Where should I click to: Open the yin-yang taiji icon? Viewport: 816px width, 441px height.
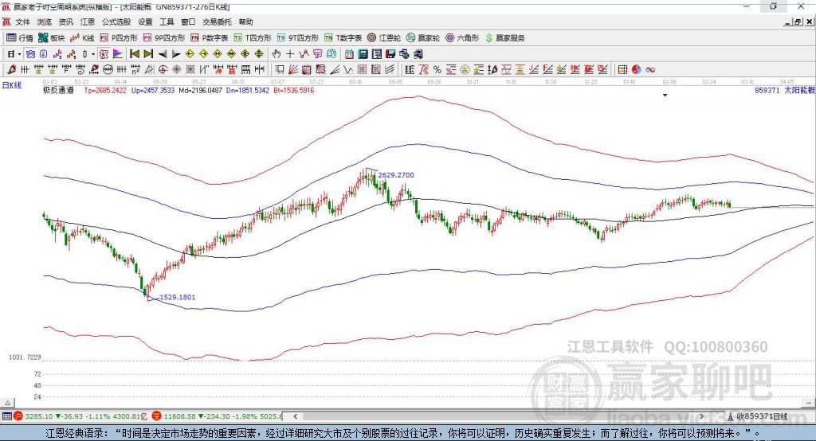[x=637, y=70]
